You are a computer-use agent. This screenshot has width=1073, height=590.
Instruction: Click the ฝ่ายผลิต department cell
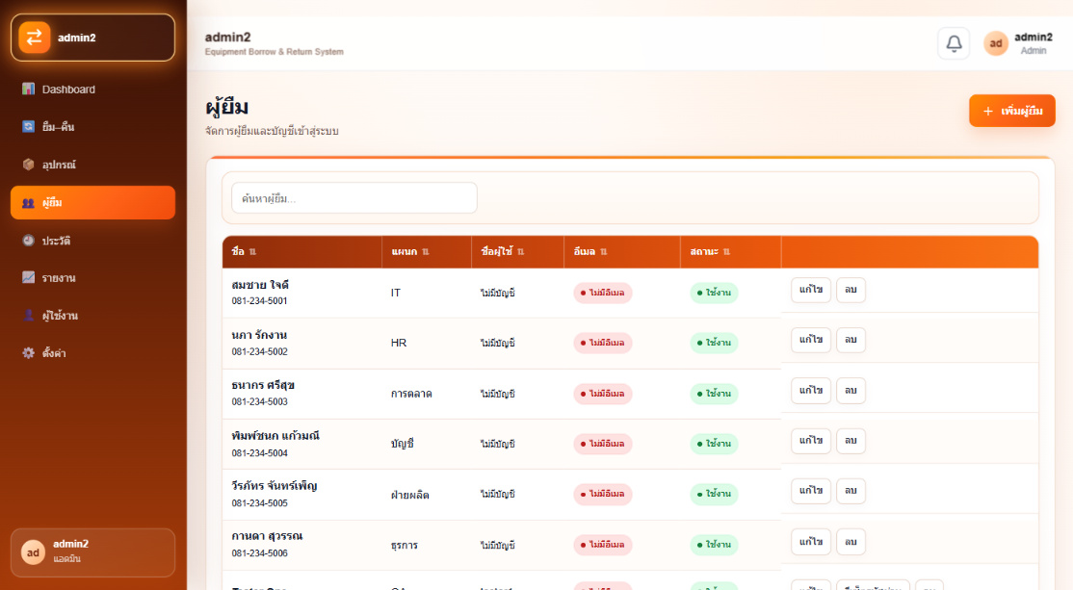click(x=410, y=495)
